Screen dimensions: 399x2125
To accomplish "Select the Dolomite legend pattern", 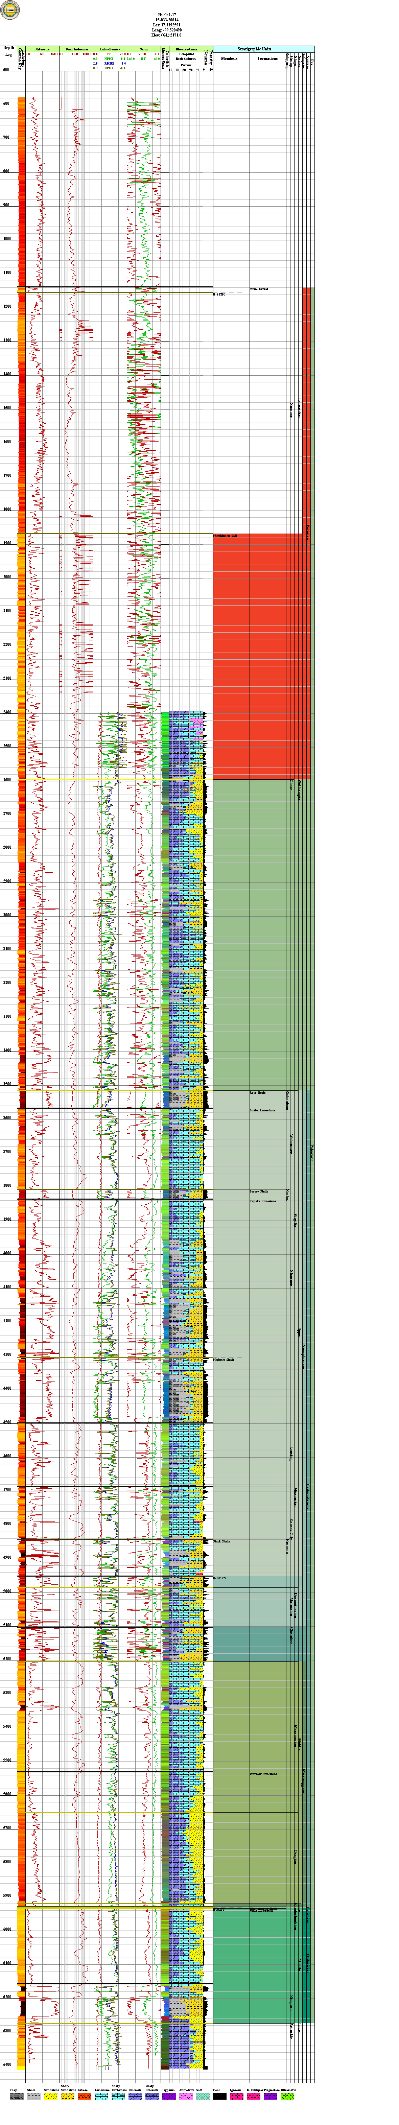I will coord(135,2096).
